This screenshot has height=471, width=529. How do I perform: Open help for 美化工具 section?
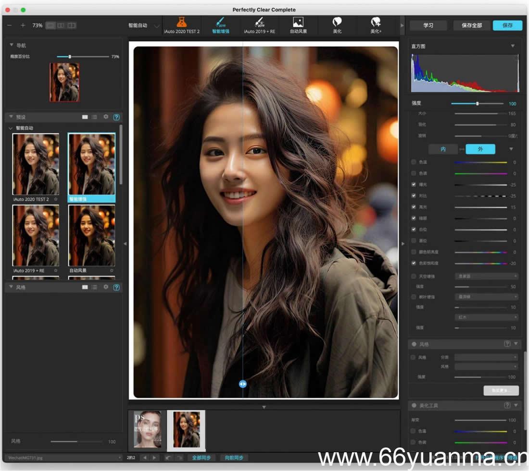click(507, 405)
